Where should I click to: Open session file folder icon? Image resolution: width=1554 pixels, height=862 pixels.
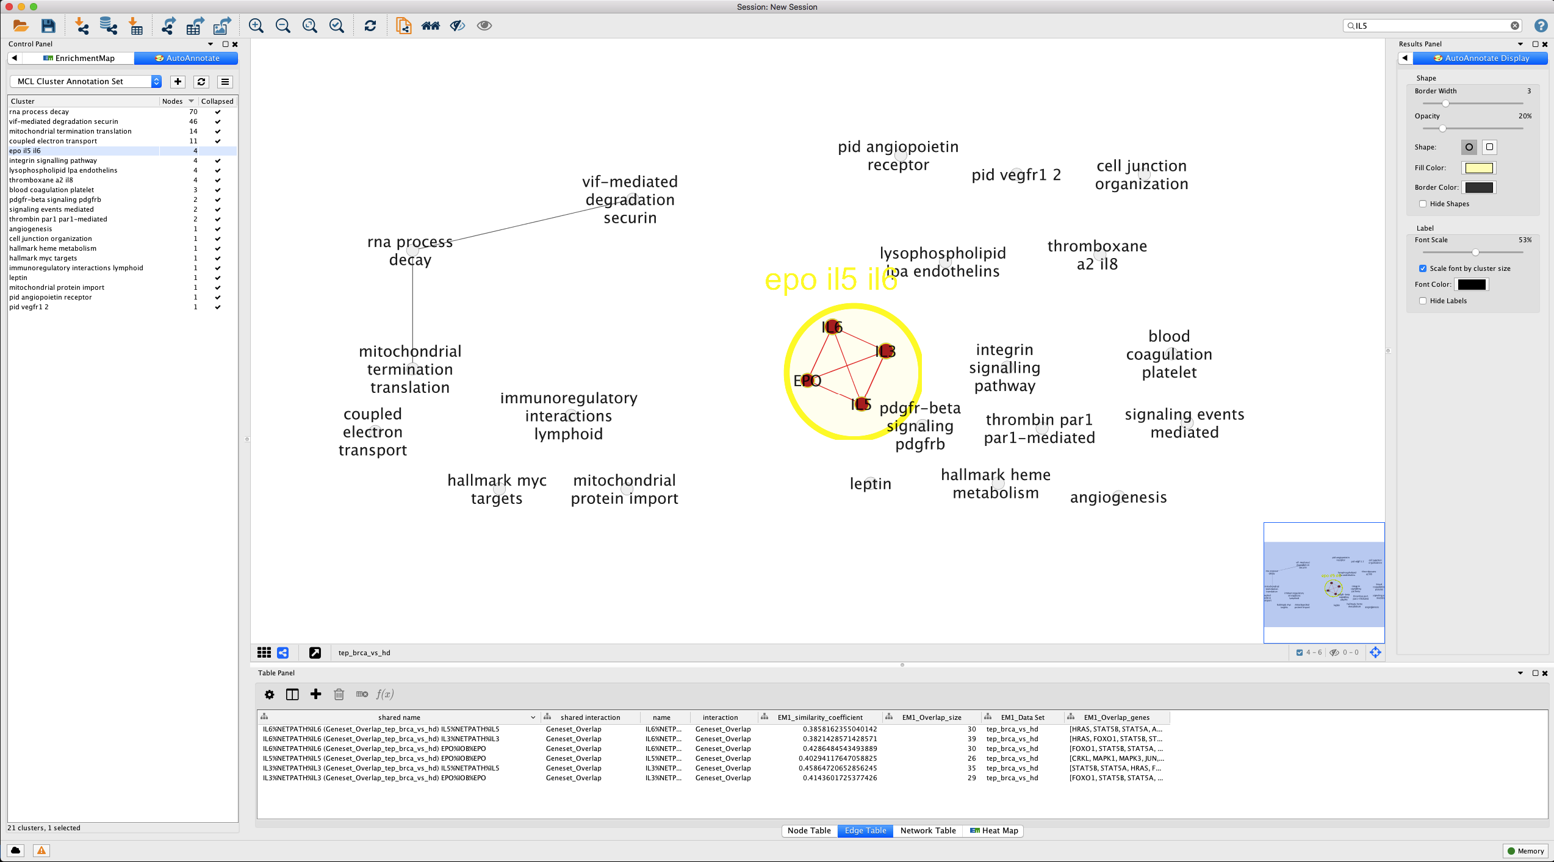tap(21, 26)
